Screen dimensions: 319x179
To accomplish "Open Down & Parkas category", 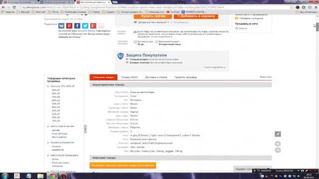I will pyautogui.click(x=59, y=134).
